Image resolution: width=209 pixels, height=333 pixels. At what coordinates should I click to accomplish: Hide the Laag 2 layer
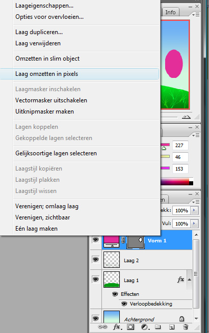point(96,260)
